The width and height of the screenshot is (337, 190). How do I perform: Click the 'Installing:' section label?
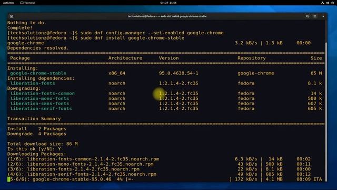pyautogui.click(x=23, y=68)
